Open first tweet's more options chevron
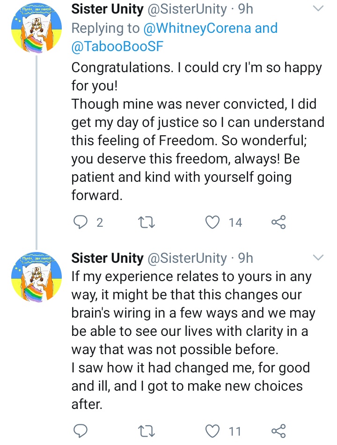This screenshot has height=445, width=337. pyautogui.click(x=318, y=9)
